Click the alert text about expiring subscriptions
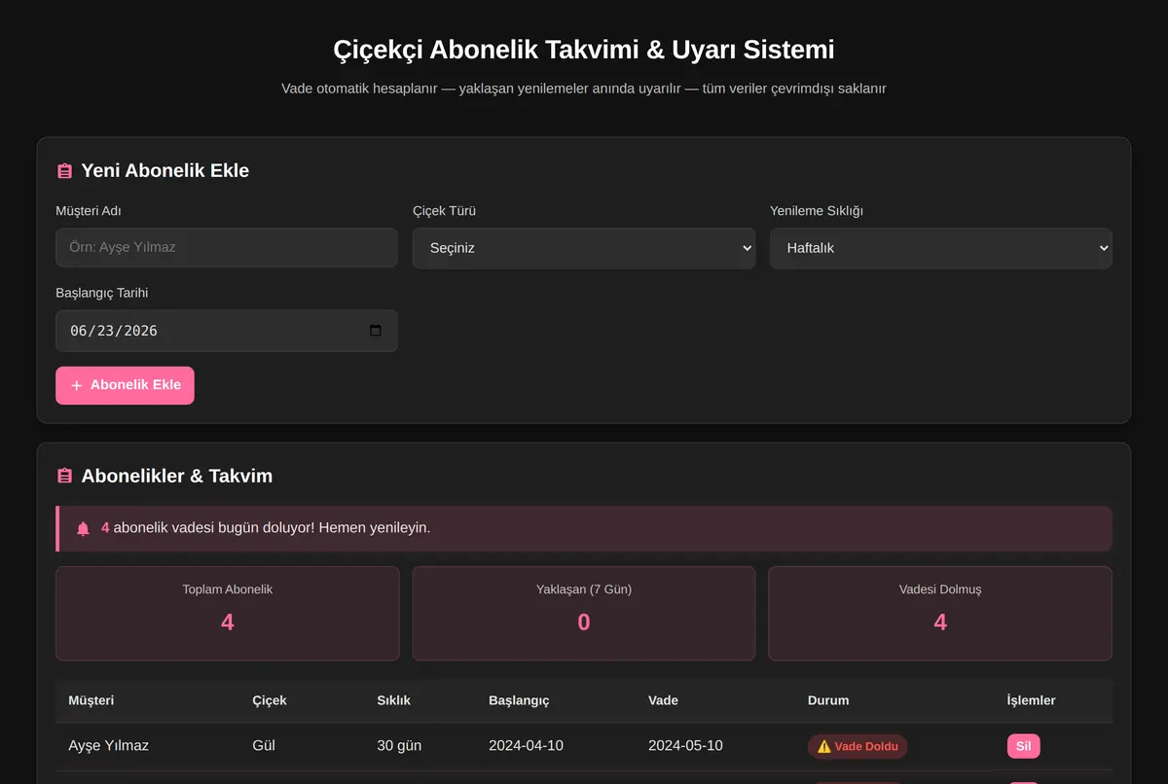 (x=266, y=528)
